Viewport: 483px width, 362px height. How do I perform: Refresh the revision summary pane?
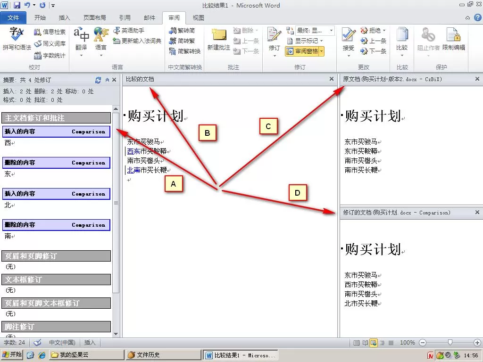tap(98, 80)
